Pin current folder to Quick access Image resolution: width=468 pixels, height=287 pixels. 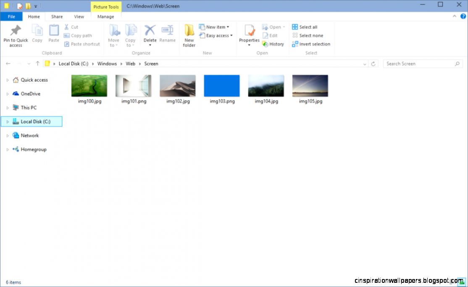16,35
